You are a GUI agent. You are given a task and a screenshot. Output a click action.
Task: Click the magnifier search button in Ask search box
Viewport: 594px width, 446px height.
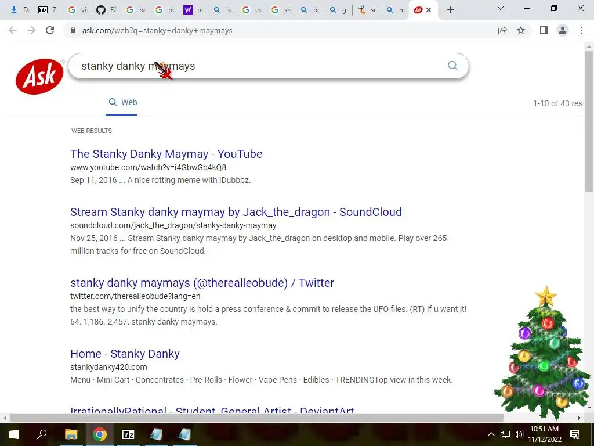pos(452,66)
